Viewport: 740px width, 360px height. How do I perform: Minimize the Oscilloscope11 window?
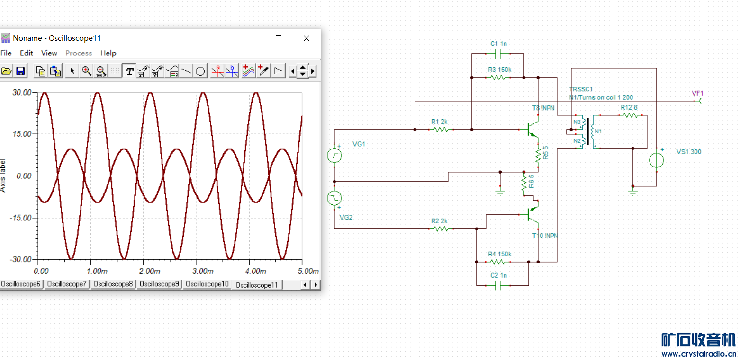pyautogui.click(x=251, y=38)
